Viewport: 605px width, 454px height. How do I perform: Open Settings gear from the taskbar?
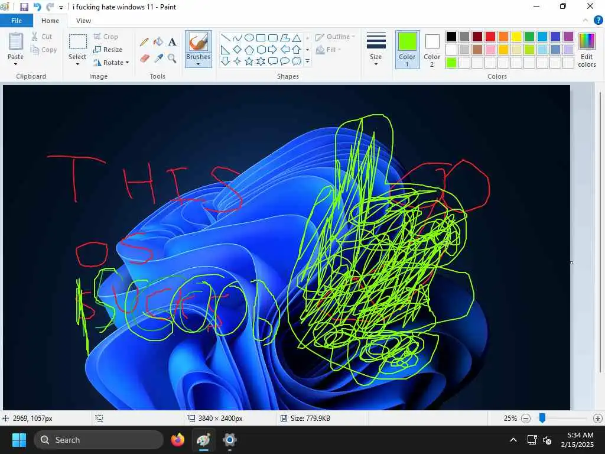[x=230, y=440]
